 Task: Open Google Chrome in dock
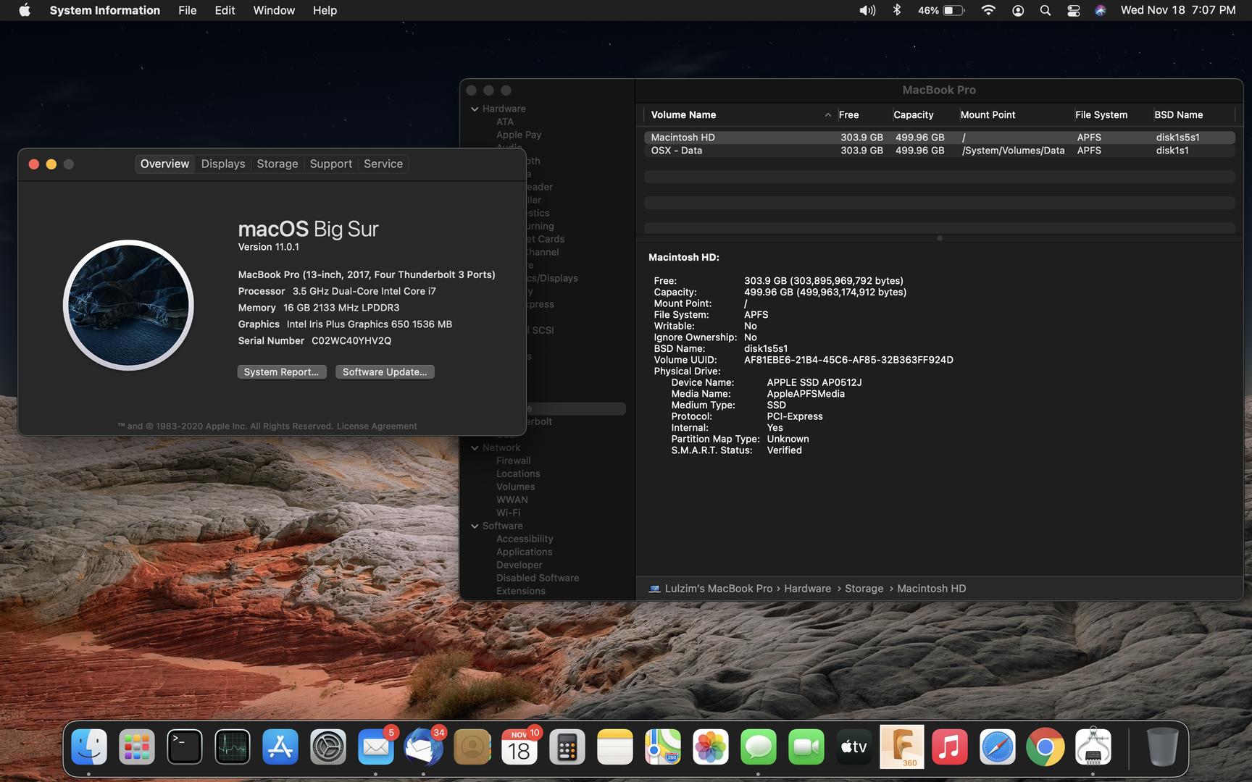tap(1046, 747)
